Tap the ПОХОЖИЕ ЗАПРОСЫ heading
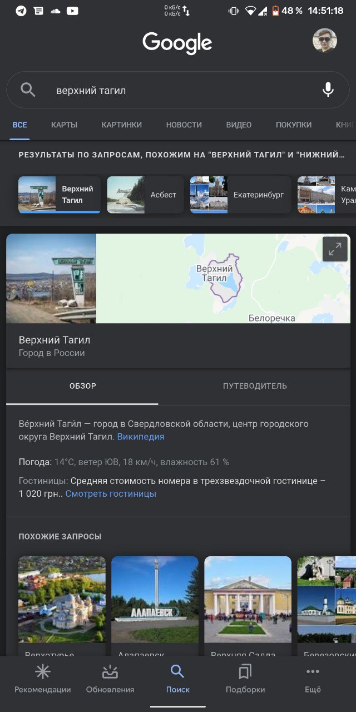The width and height of the screenshot is (356, 712). point(60,537)
